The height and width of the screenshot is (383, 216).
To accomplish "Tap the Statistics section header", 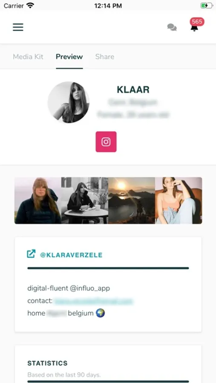I will [47, 363].
